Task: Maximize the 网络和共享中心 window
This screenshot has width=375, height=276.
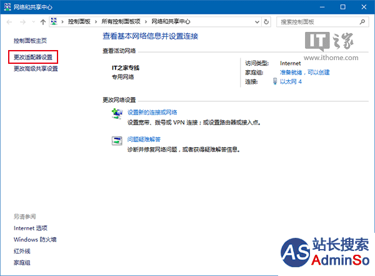Action: point(342,7)
